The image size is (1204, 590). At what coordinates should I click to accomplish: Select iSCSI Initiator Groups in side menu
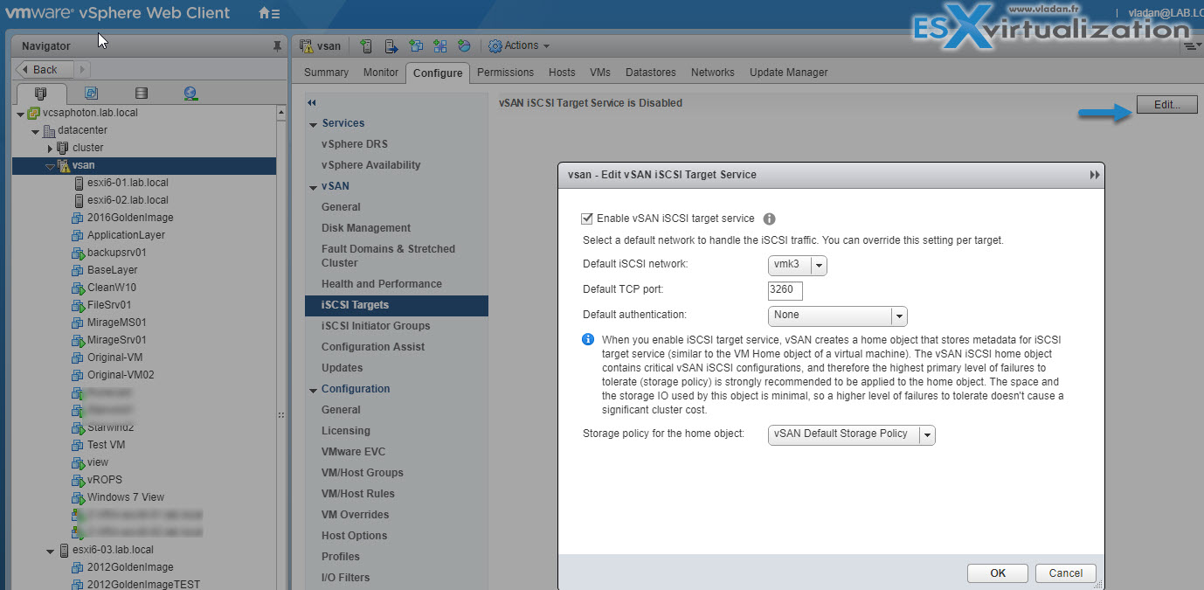(376, 326)
